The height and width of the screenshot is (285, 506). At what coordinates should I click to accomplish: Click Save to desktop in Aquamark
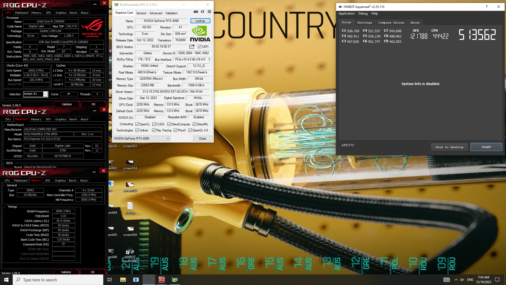tap(449, 147)
